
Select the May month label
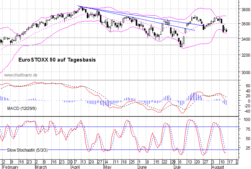pos(108,167)
